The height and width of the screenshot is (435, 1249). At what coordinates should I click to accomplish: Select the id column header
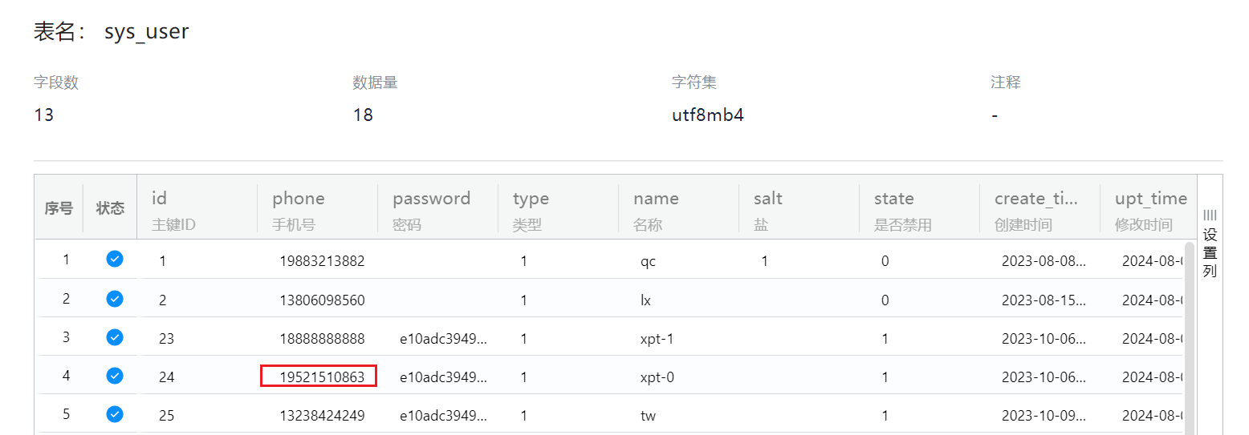[159, 199]
